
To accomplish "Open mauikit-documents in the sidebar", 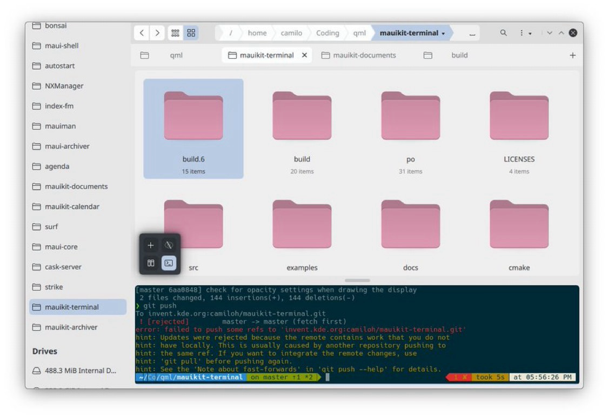I will [x=78, y=187].
